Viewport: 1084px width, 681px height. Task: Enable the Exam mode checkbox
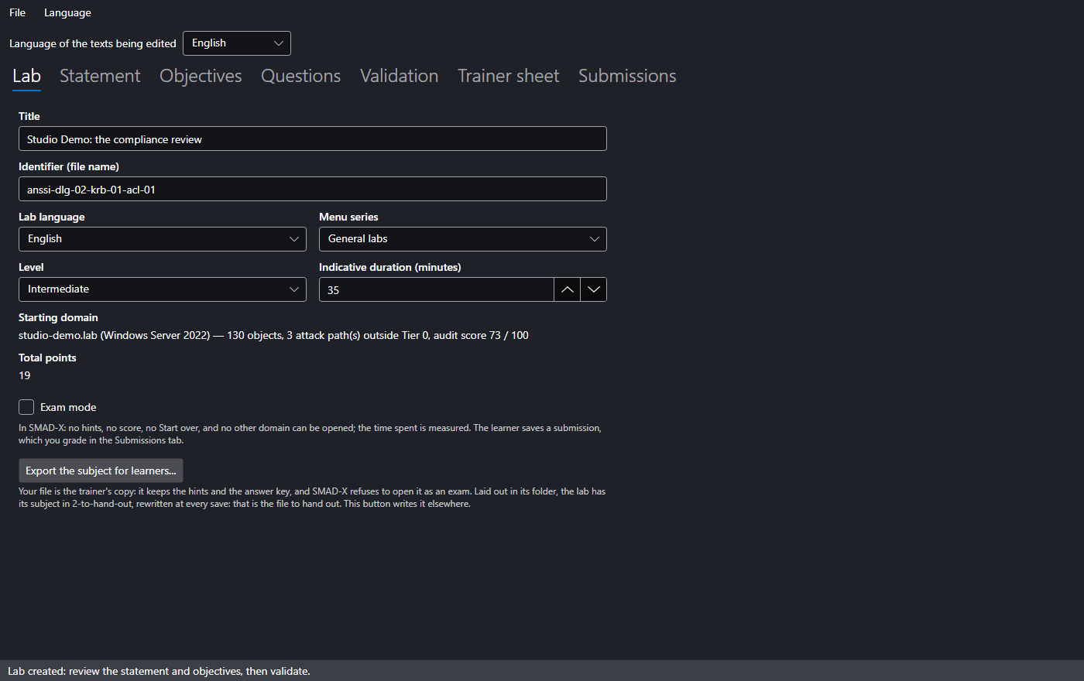click(26, 407)
